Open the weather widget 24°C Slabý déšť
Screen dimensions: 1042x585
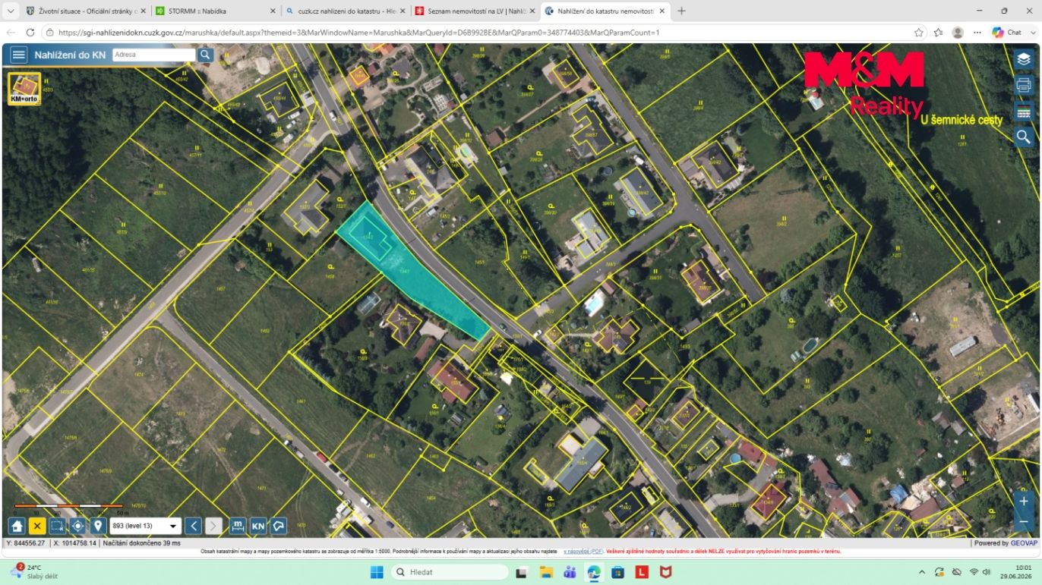coord(34,571)
